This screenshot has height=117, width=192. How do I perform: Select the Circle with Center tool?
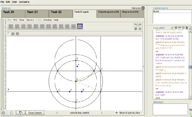point(42,26)
